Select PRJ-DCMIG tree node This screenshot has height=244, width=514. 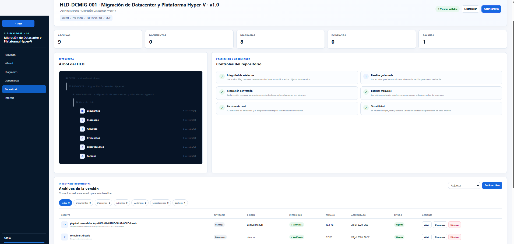point(97,86)
